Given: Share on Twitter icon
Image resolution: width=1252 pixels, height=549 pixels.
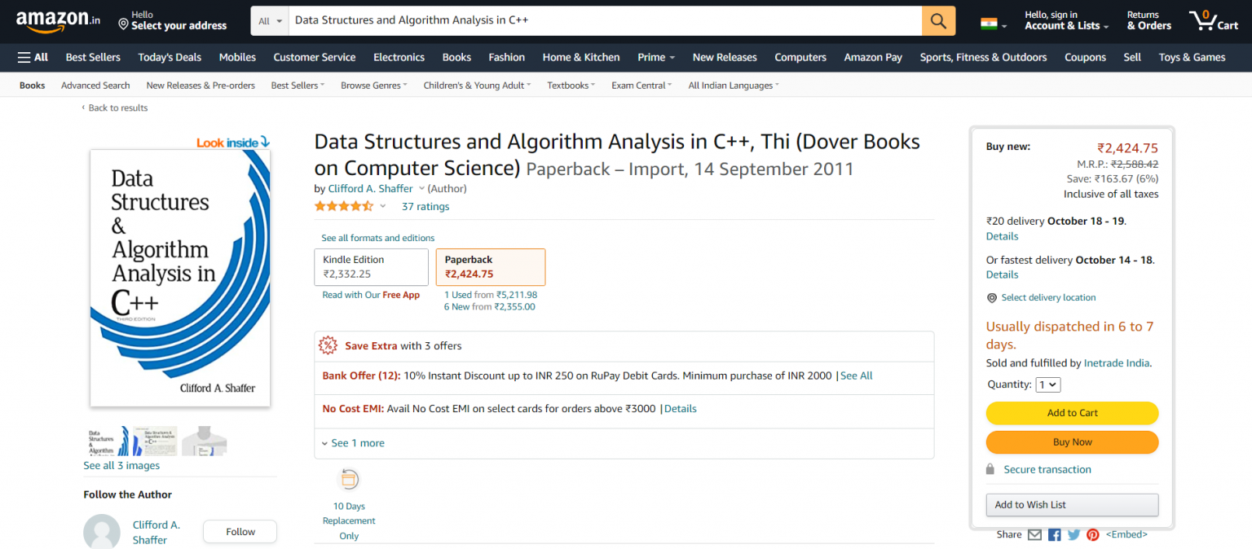Looking at the screenshot, I should [x=1073, y=535].
